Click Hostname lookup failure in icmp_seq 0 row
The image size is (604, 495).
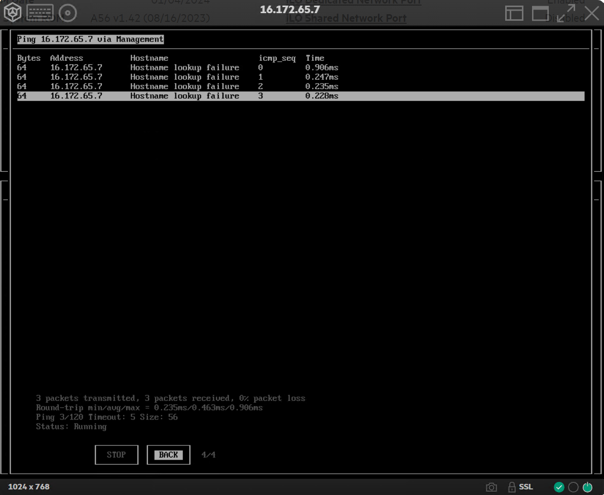point(184,68)
